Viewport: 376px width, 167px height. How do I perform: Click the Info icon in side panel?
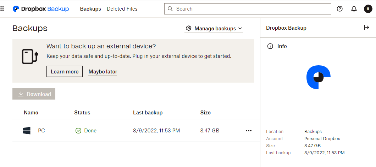[270, 46]
